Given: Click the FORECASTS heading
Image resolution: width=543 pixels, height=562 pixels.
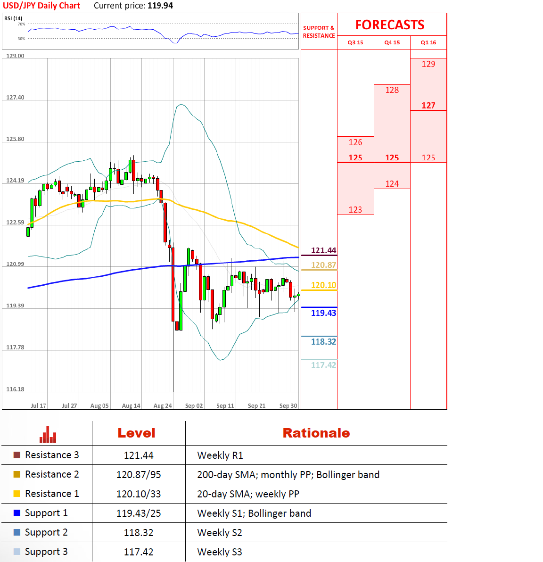Looking at the screenshot, I should coord(390,25).
